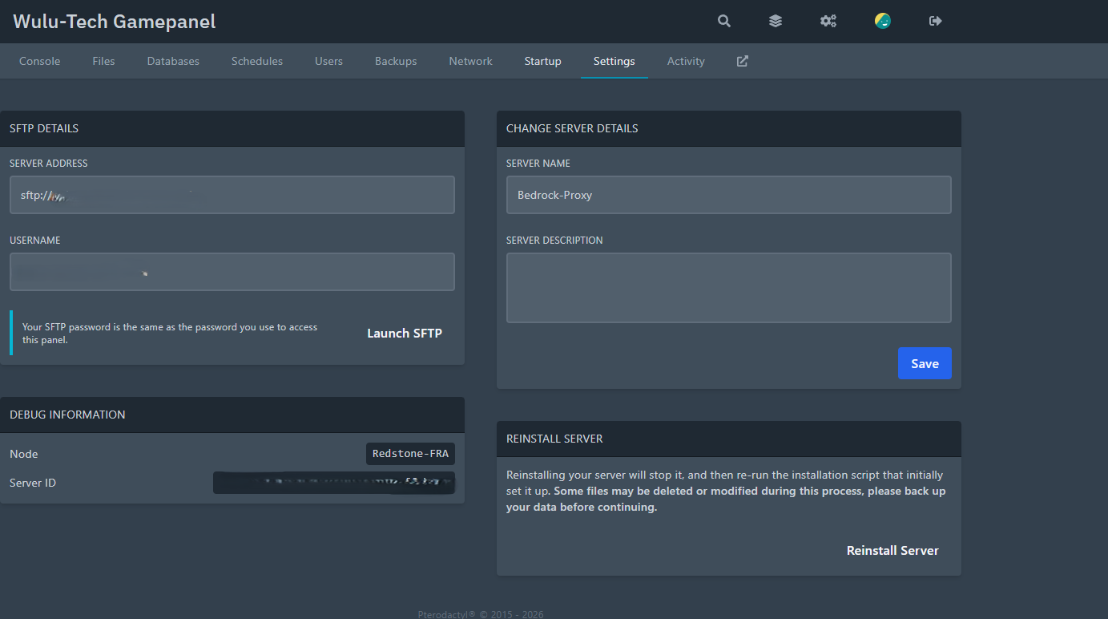This screenshot has height=619, width=1108.
Task: Click the Node label in debug information
Action: coord(24,454)
